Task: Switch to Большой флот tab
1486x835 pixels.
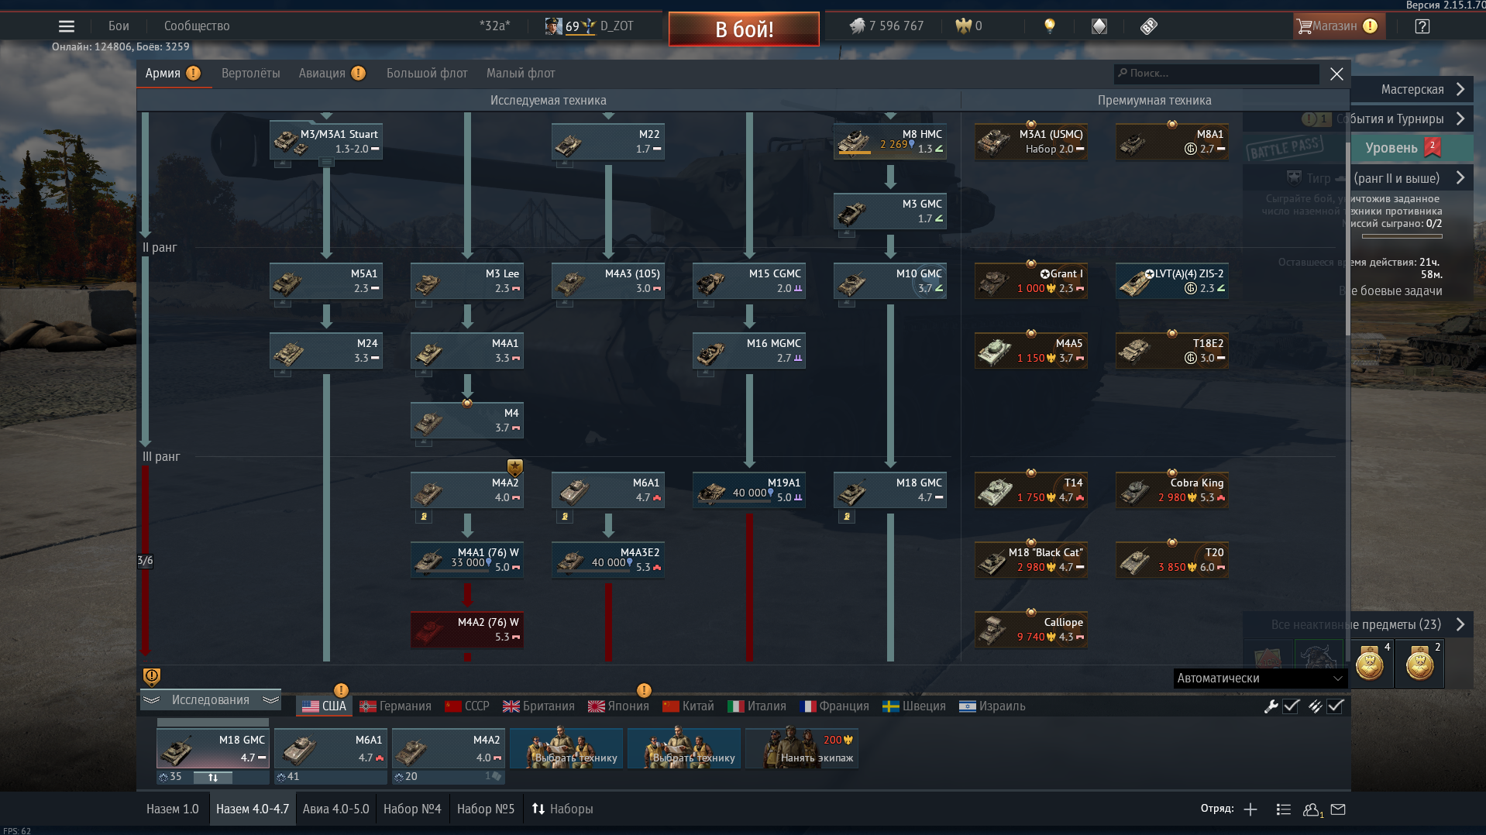Action: pyautogui.click(x=427, y=74)
